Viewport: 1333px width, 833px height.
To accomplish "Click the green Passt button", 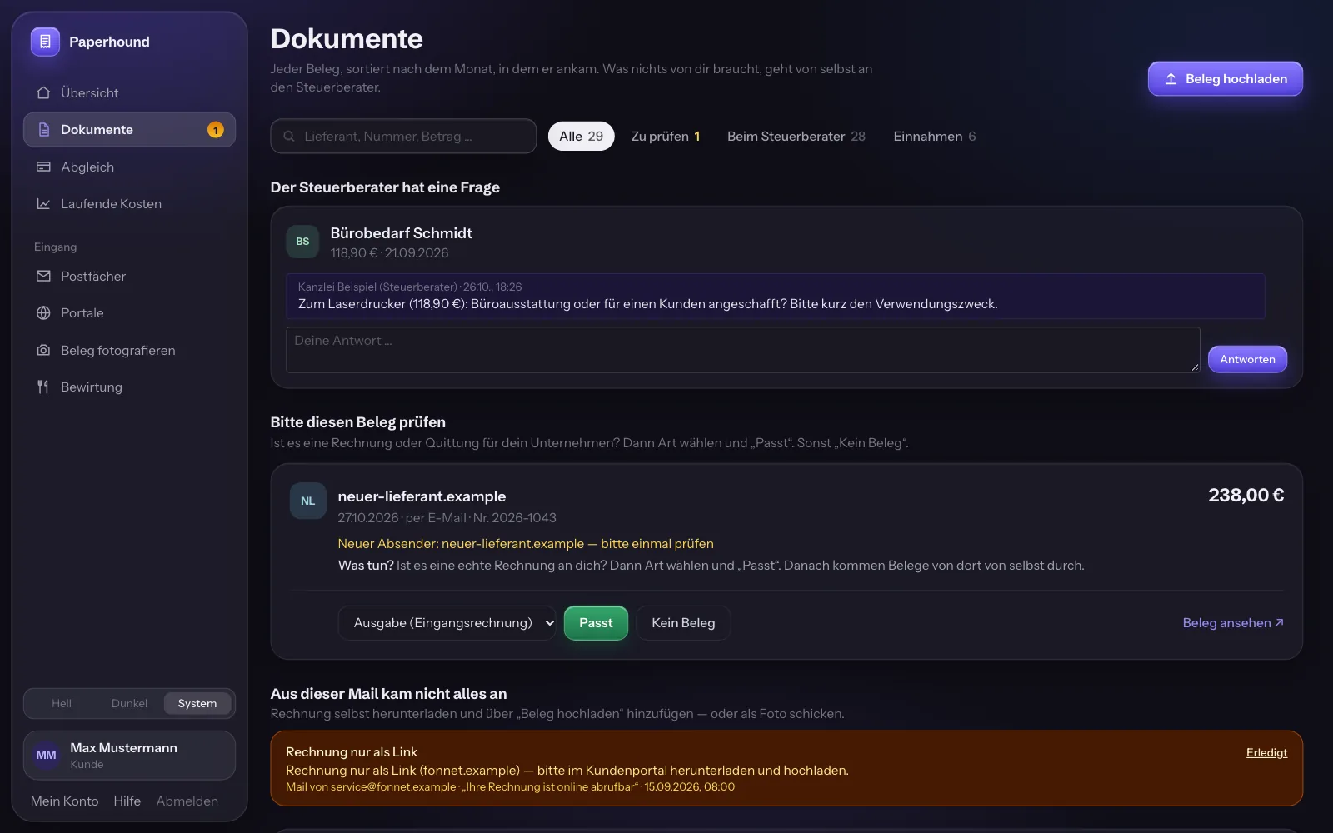I will pyautogui.click(x=596, y=623).
